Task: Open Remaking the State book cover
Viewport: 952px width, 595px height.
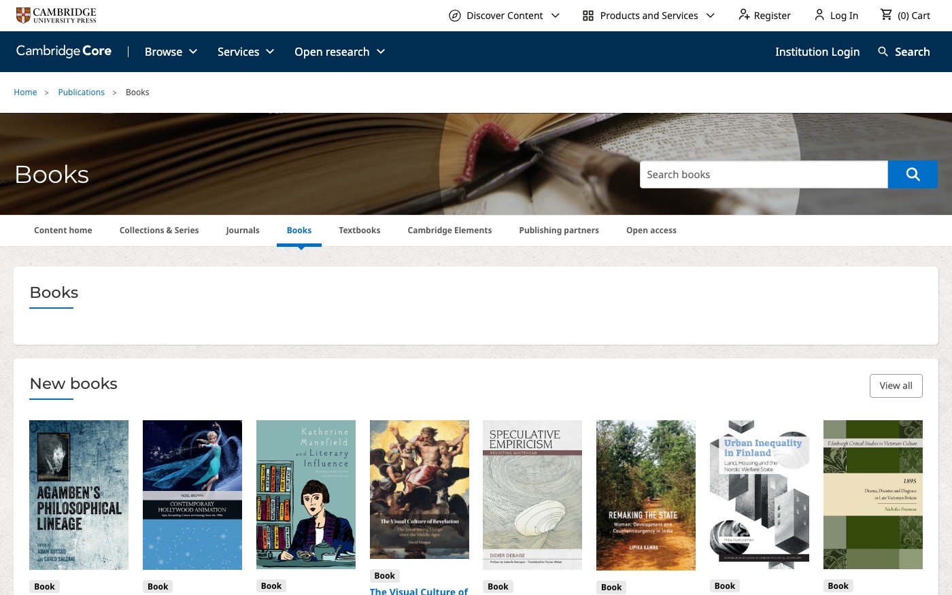Action: pos(646,496)
